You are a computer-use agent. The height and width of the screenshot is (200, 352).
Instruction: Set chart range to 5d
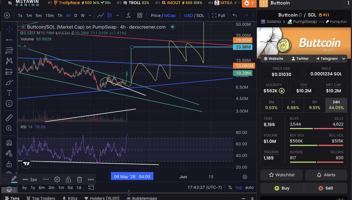[x=70, y=187]
